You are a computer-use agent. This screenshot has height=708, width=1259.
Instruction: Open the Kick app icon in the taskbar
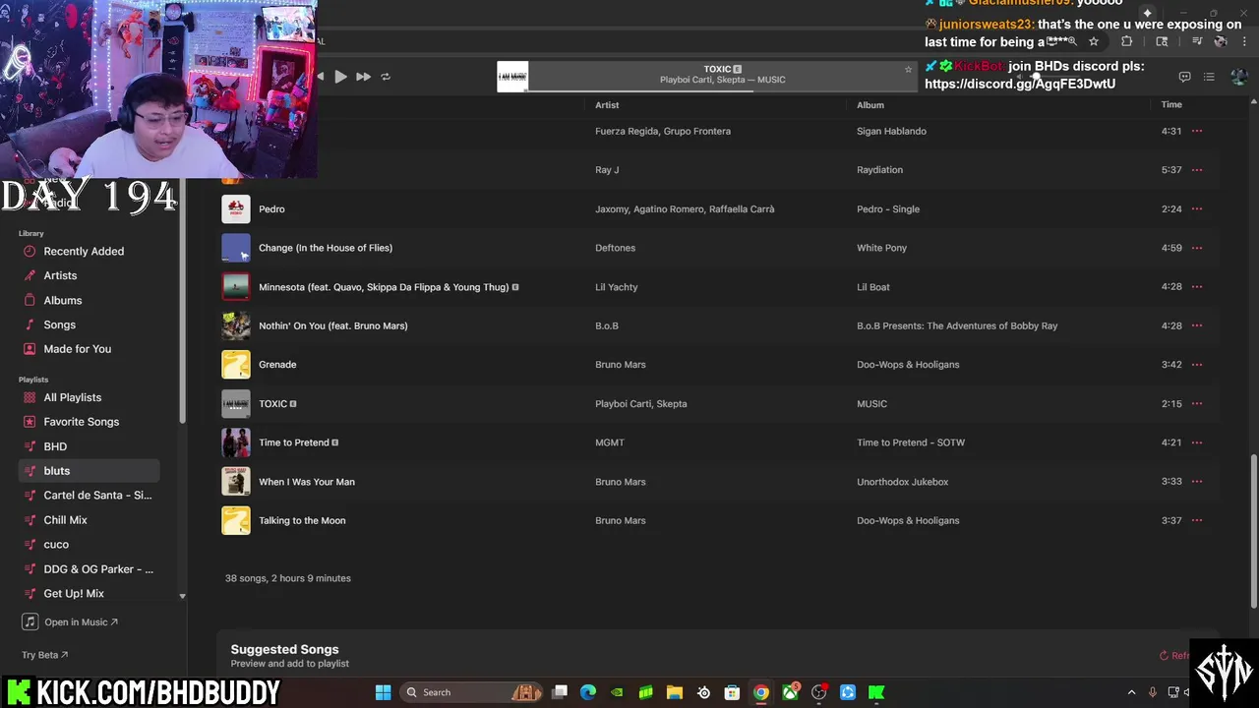coord(876,692)
